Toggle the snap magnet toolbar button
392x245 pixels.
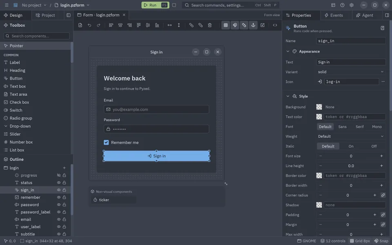click(x=235, y=25)
